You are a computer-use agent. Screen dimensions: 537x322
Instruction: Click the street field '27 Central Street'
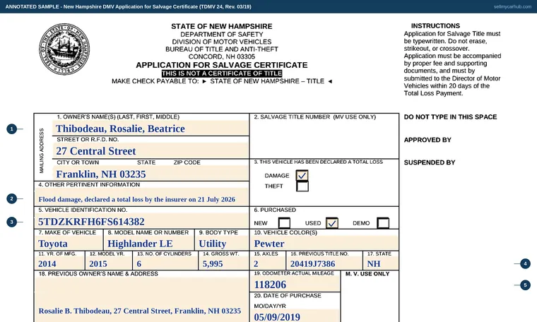[x=151, y=151]
